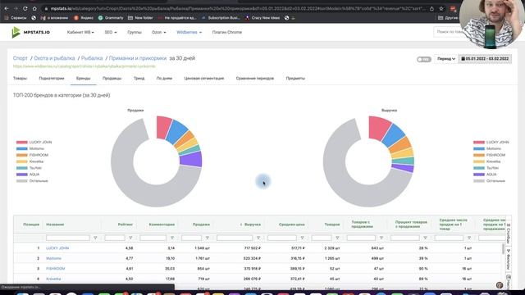The width and height of the screenshot is (525, 295).
Task: Click the filter funnel for Товаров с продажами
Action: point(381,238)
